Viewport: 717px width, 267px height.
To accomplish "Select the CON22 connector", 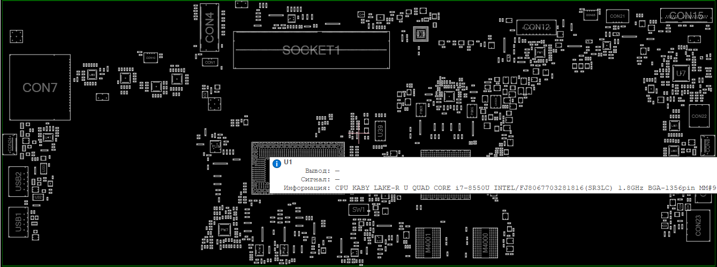I will pyautogui.click(x=699, y=116).
